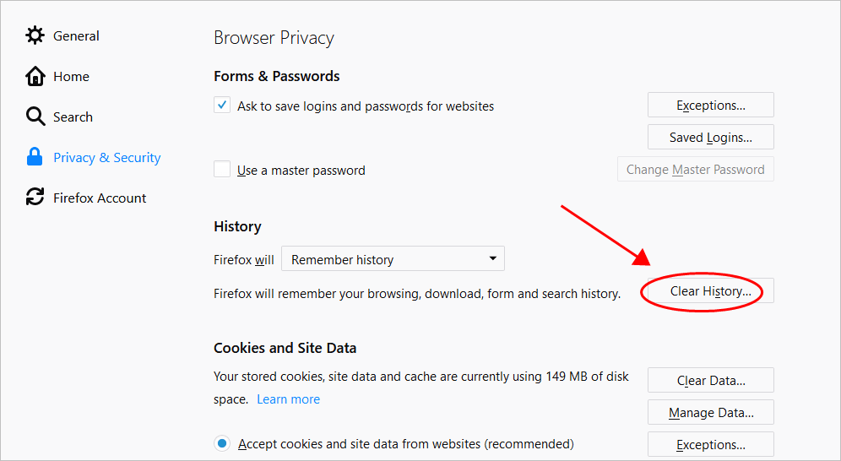Open password Exceptions... under Forms & Passwords
The width and height of the screenshot is (841, 461).
pyautogui.click(x=711, y=105)
